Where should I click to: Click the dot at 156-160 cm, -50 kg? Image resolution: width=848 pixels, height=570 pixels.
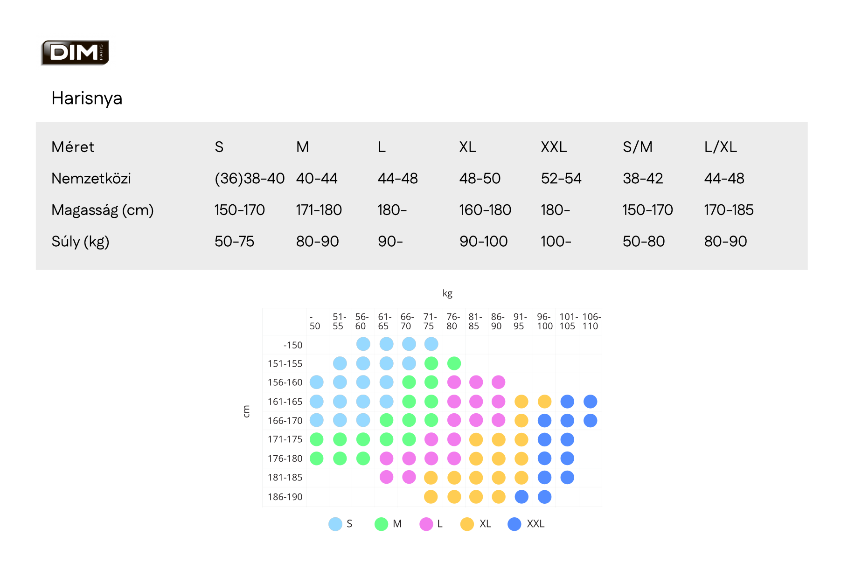[317, 382]
